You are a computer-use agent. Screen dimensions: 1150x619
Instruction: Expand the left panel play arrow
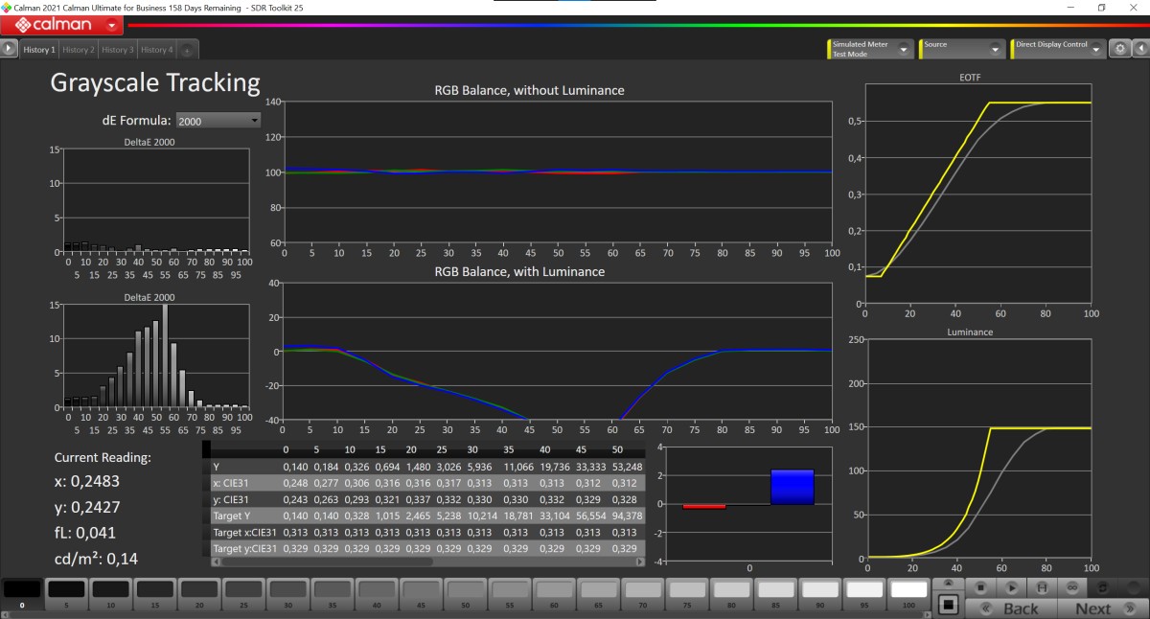(x=10, y=49)
